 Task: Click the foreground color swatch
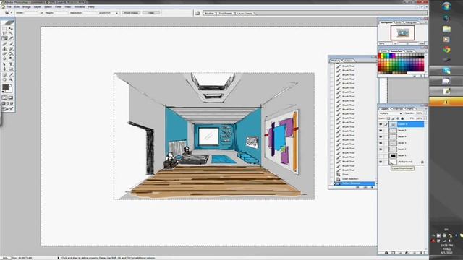click(6, 87)
